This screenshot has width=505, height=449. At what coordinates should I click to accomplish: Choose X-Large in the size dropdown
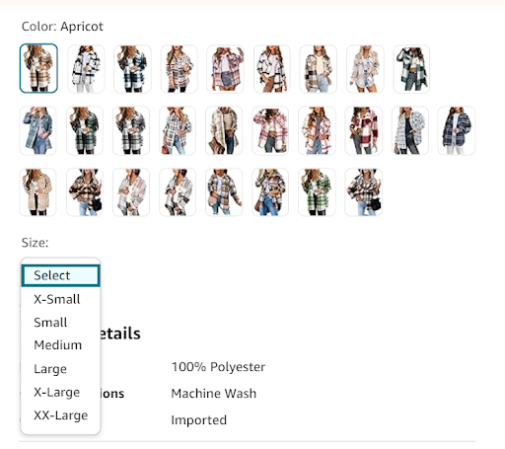pyautogui.click(x=60, y=392)
